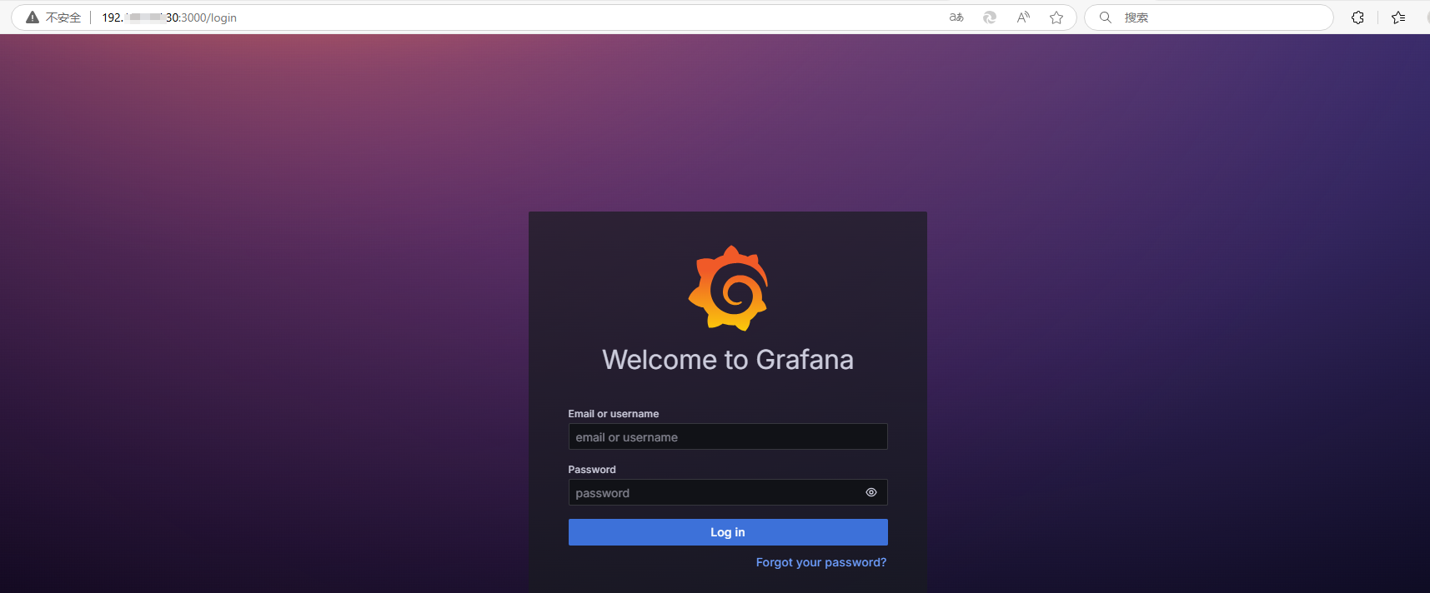Click the 不安全 security label
Viewport: 1430px width, 593px height.
coord(63,17)
